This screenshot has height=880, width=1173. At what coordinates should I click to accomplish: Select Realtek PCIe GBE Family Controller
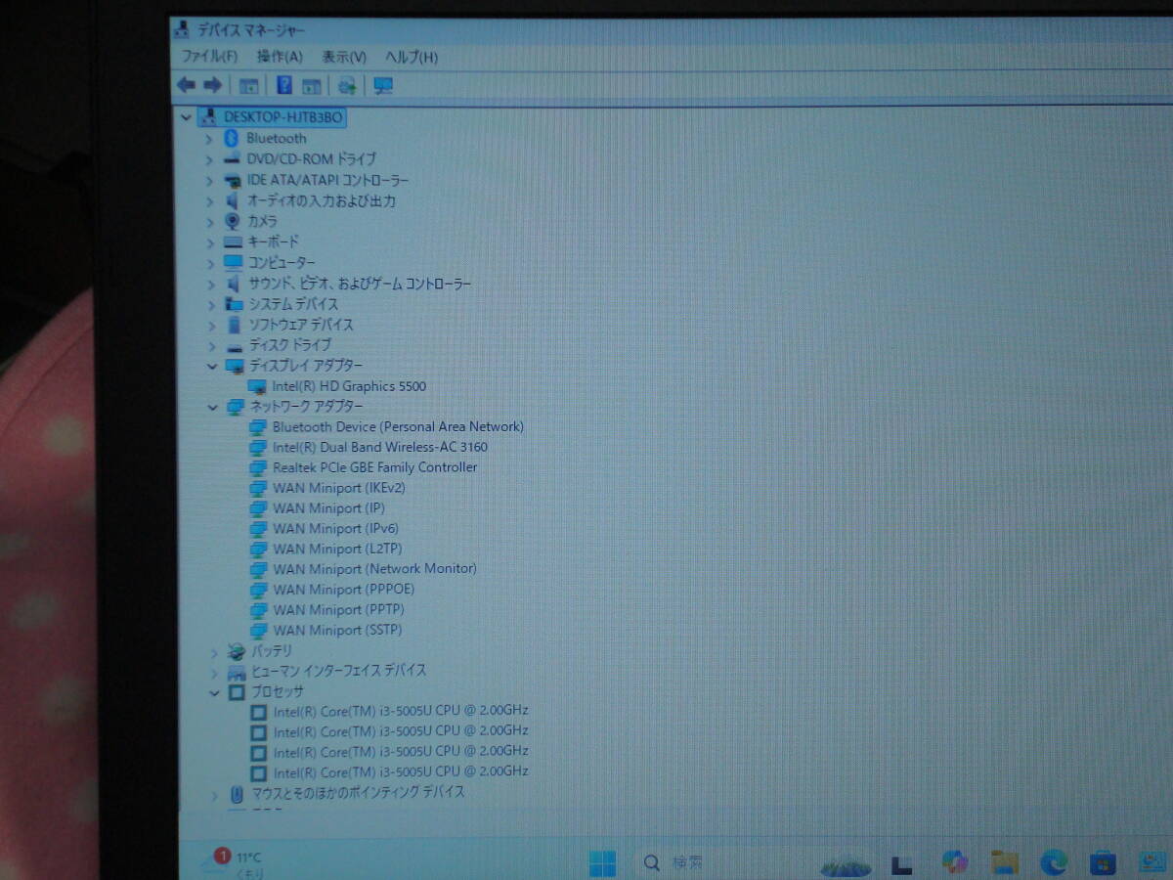point(375,467)
